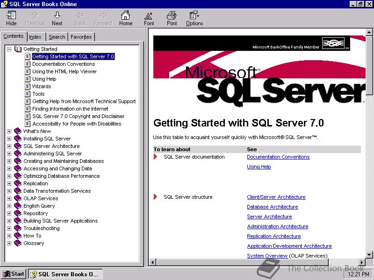Viewport: 374px width, 280px height.
Task: Switch to the Search tab
Action: [57, 37]
